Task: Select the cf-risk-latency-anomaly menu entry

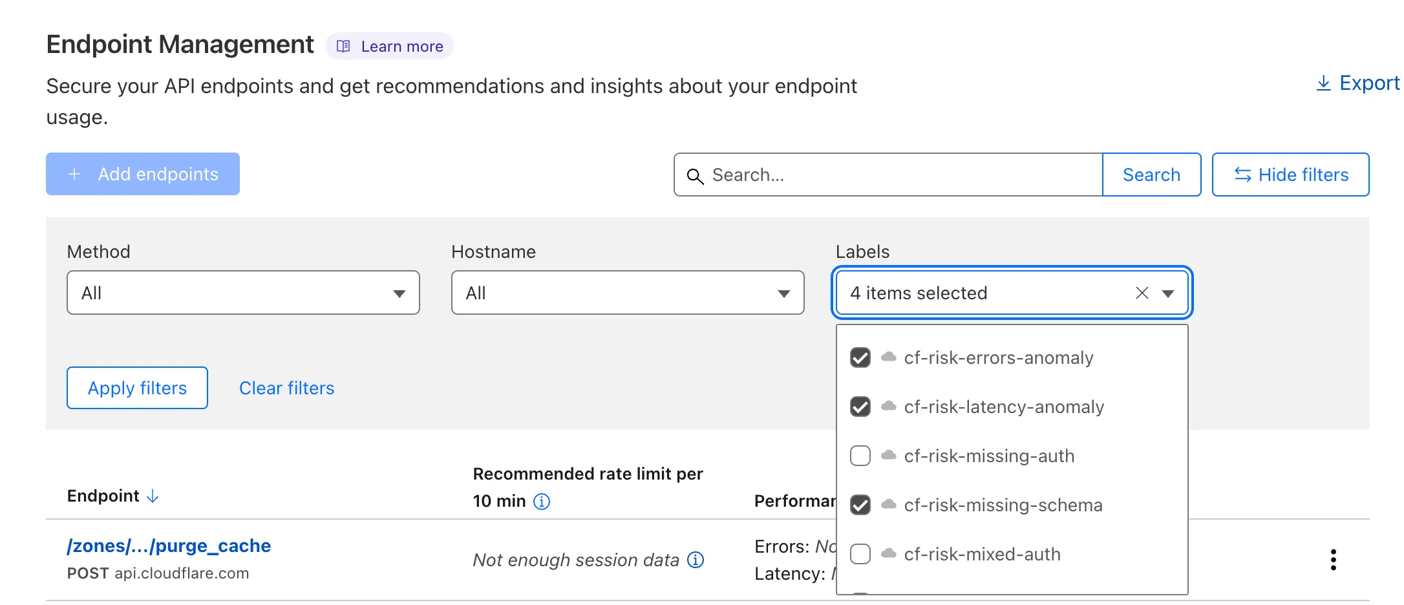Action: pos(1004,407)
